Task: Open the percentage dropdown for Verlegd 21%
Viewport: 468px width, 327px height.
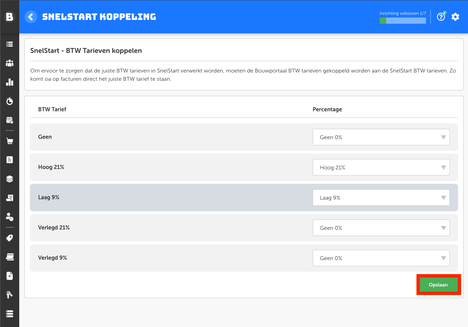Action: (x=381, y=228)
